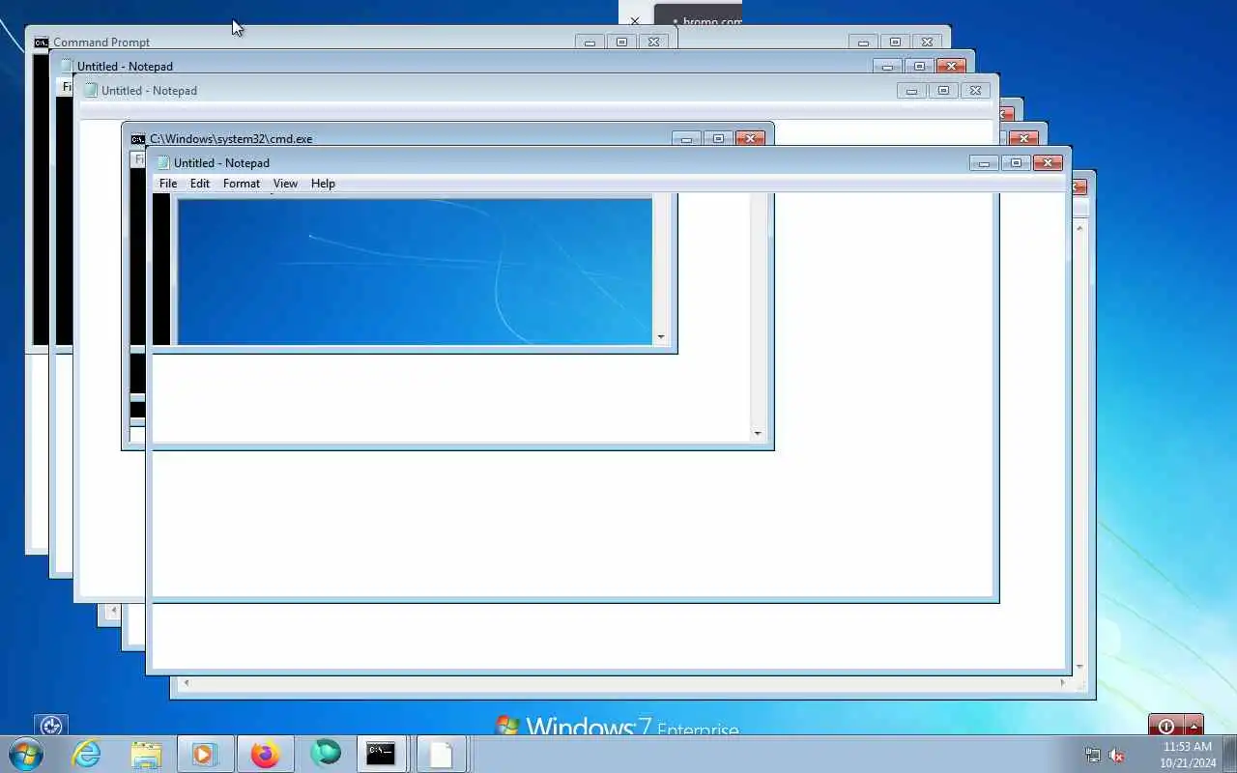
Task: Click the teal swirl app icon on the taskbar
Action: (326, 753)
